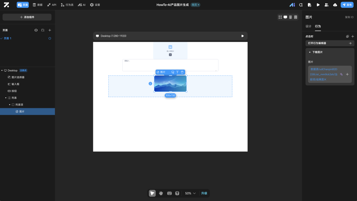Open the collaborators people icon

[327, 5]
